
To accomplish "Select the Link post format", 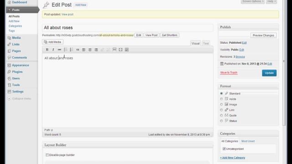I will (221, 110).
